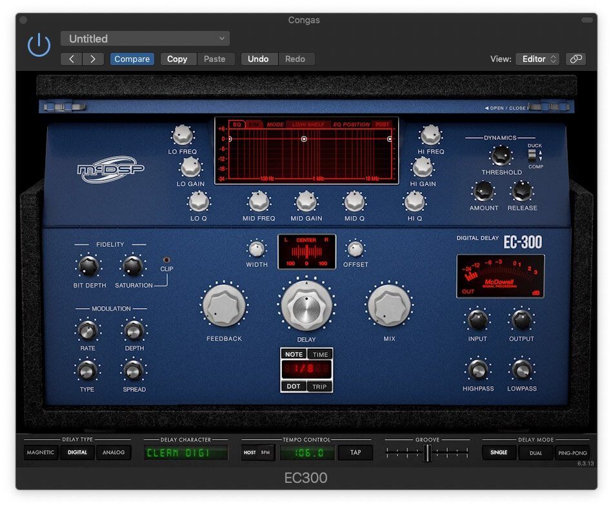Click the LOWPASS filter knob
Image resolution: width=613 pixels, height=508 pixels.
[x=522, y=370]
